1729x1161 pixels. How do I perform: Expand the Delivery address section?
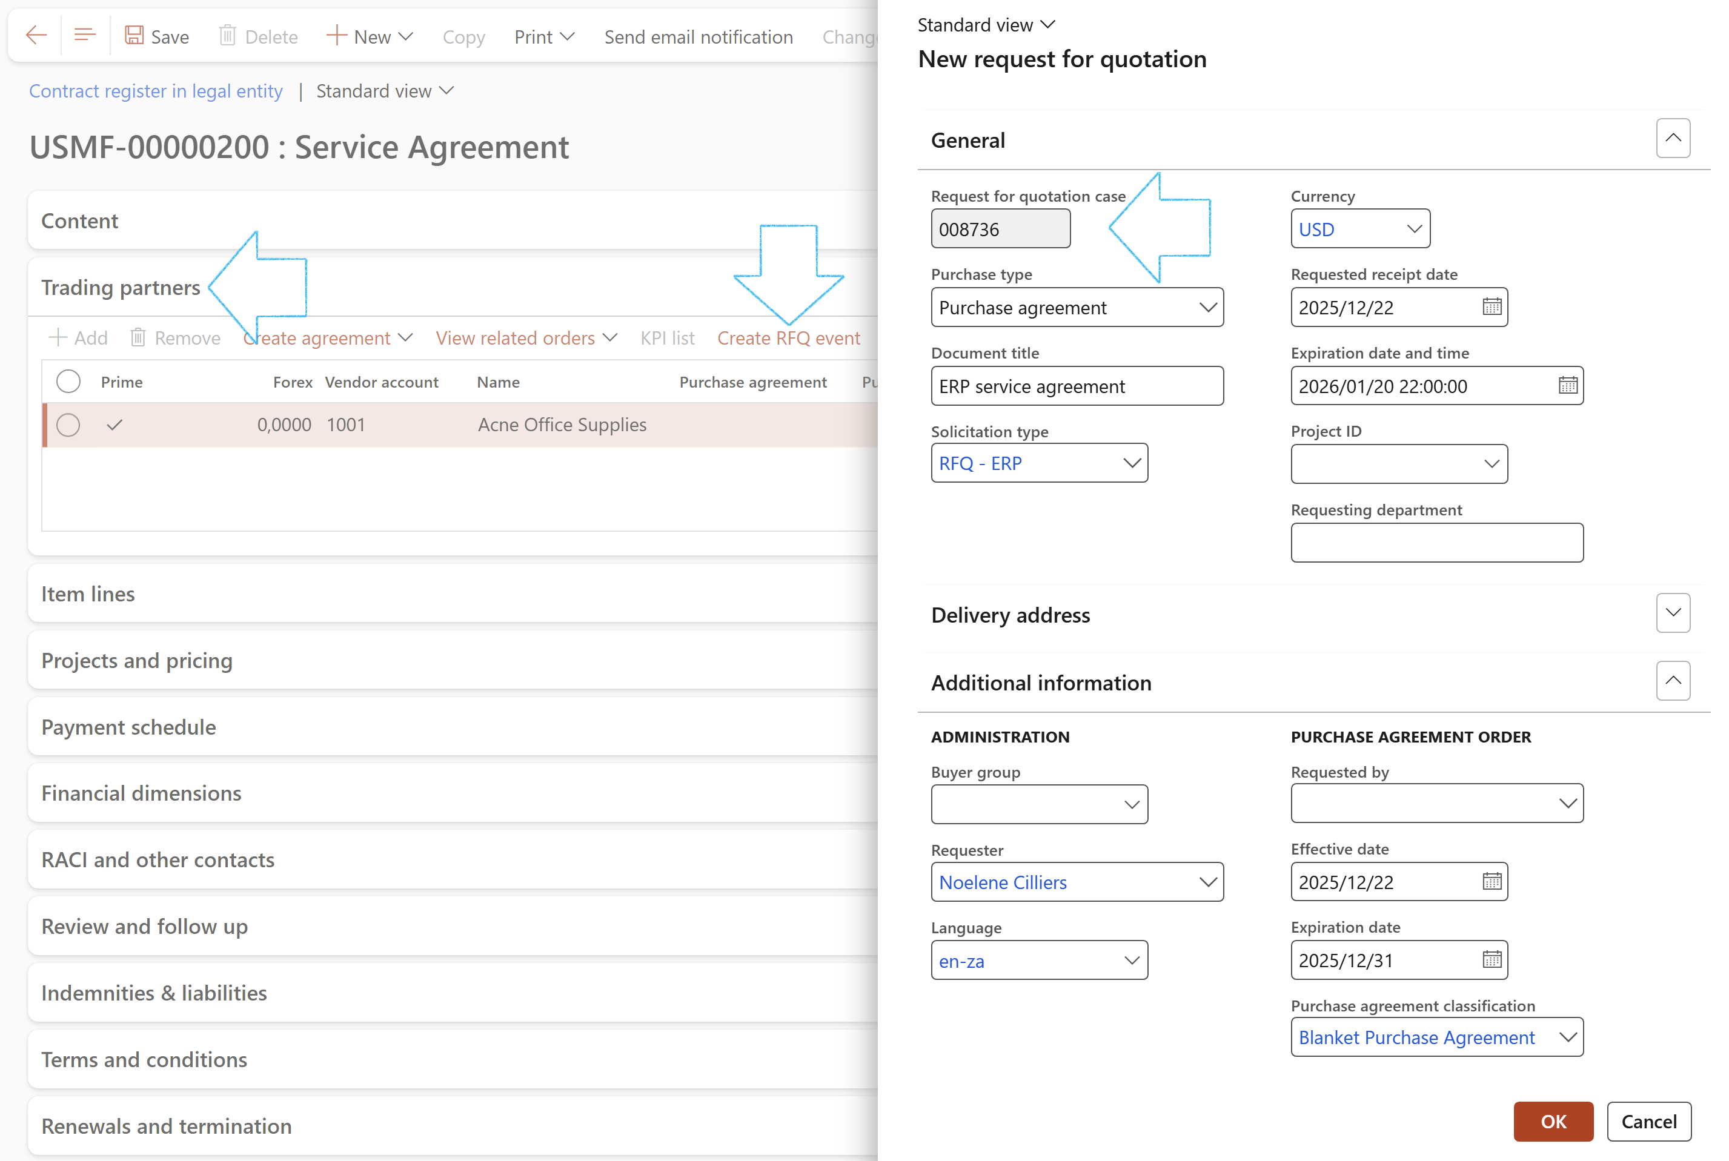(x=1672, y=613)
